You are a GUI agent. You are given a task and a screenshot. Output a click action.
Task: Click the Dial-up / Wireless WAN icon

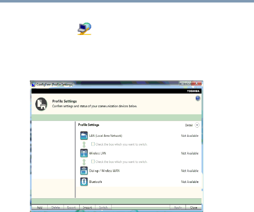[83, 170]
